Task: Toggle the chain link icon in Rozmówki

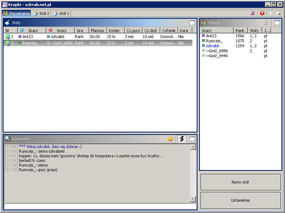Action: [x=182, y=139]
